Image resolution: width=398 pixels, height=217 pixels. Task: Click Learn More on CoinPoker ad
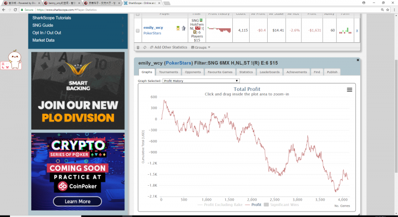pos(77,201)
